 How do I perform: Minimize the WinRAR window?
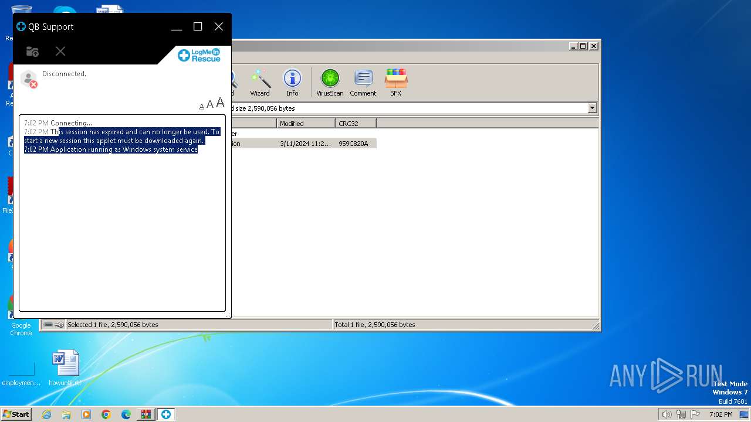point(573,46)
